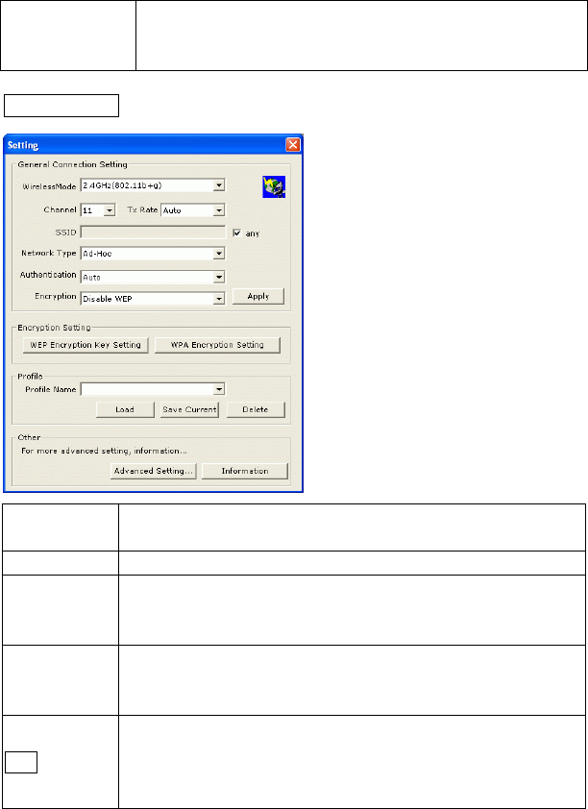Click the Load profile button
The width and height of the screenshot is (588, 809).
click(x=125, y=409)
